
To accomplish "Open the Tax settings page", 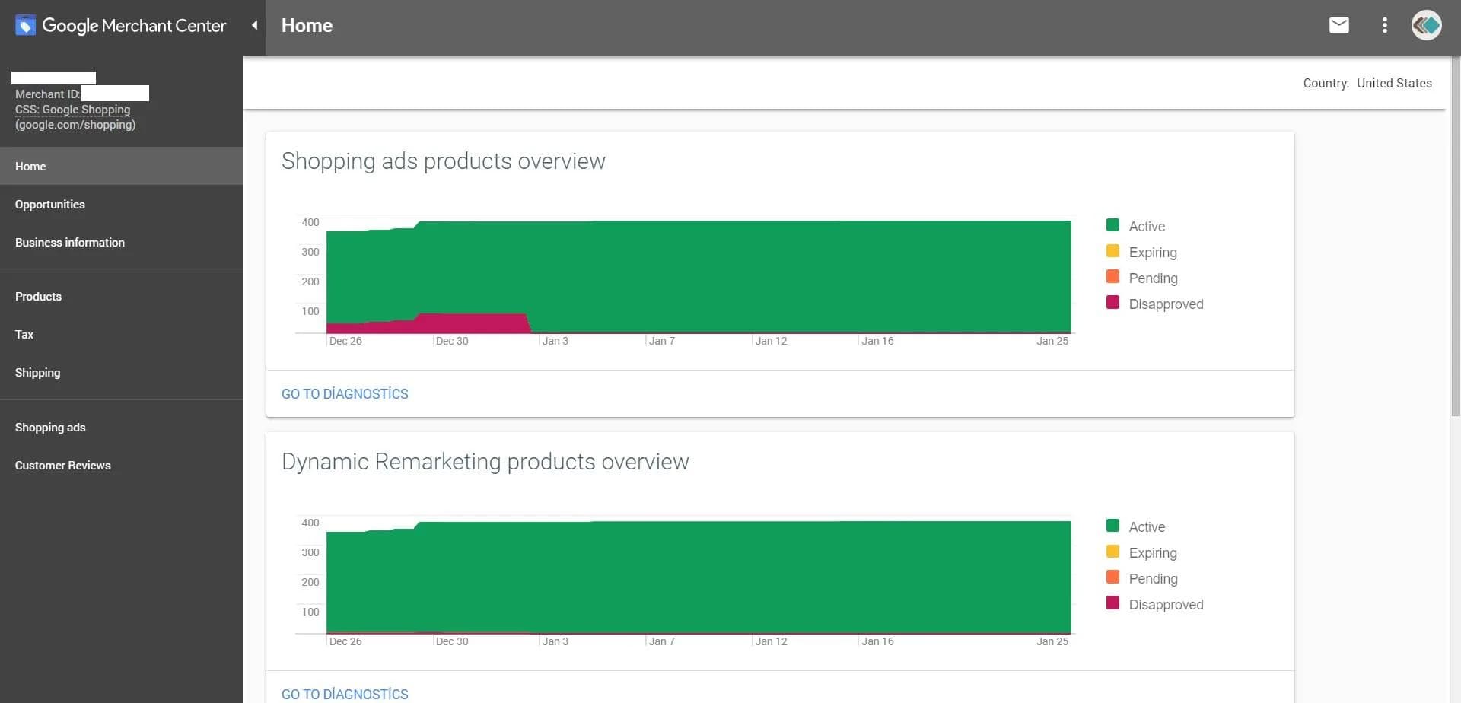I will (24, 335).
